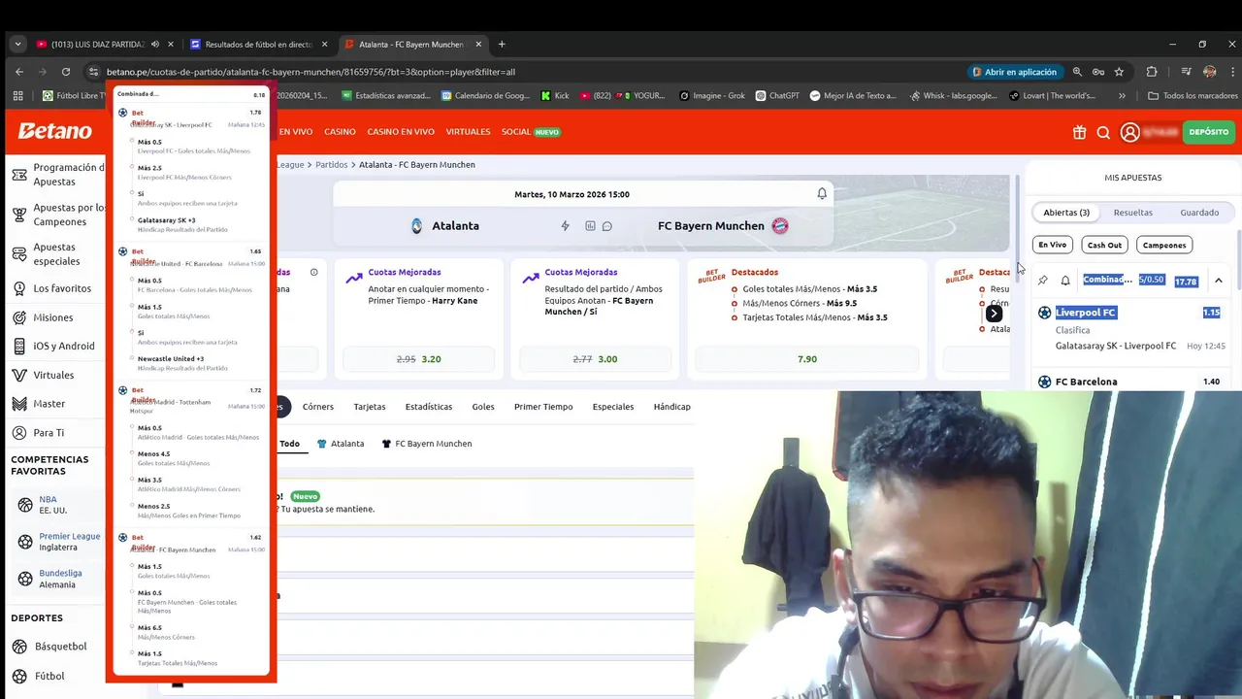This screenshot has width=1242, height=699.
Task: Bookmark this page with the star icon
Action: pyautogui.click(x=1119, y=72)
